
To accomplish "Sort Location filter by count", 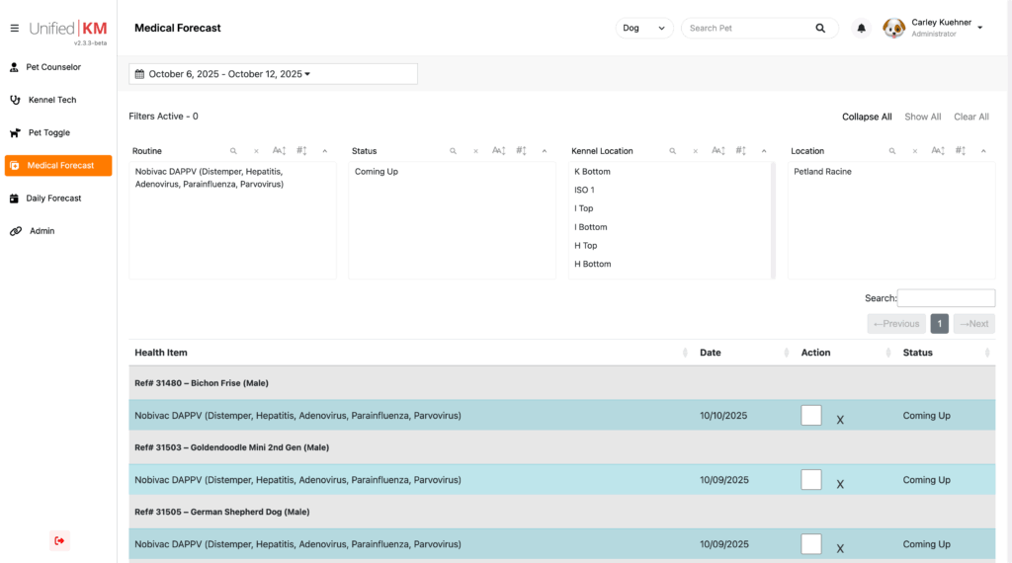I will coord(961,151).
